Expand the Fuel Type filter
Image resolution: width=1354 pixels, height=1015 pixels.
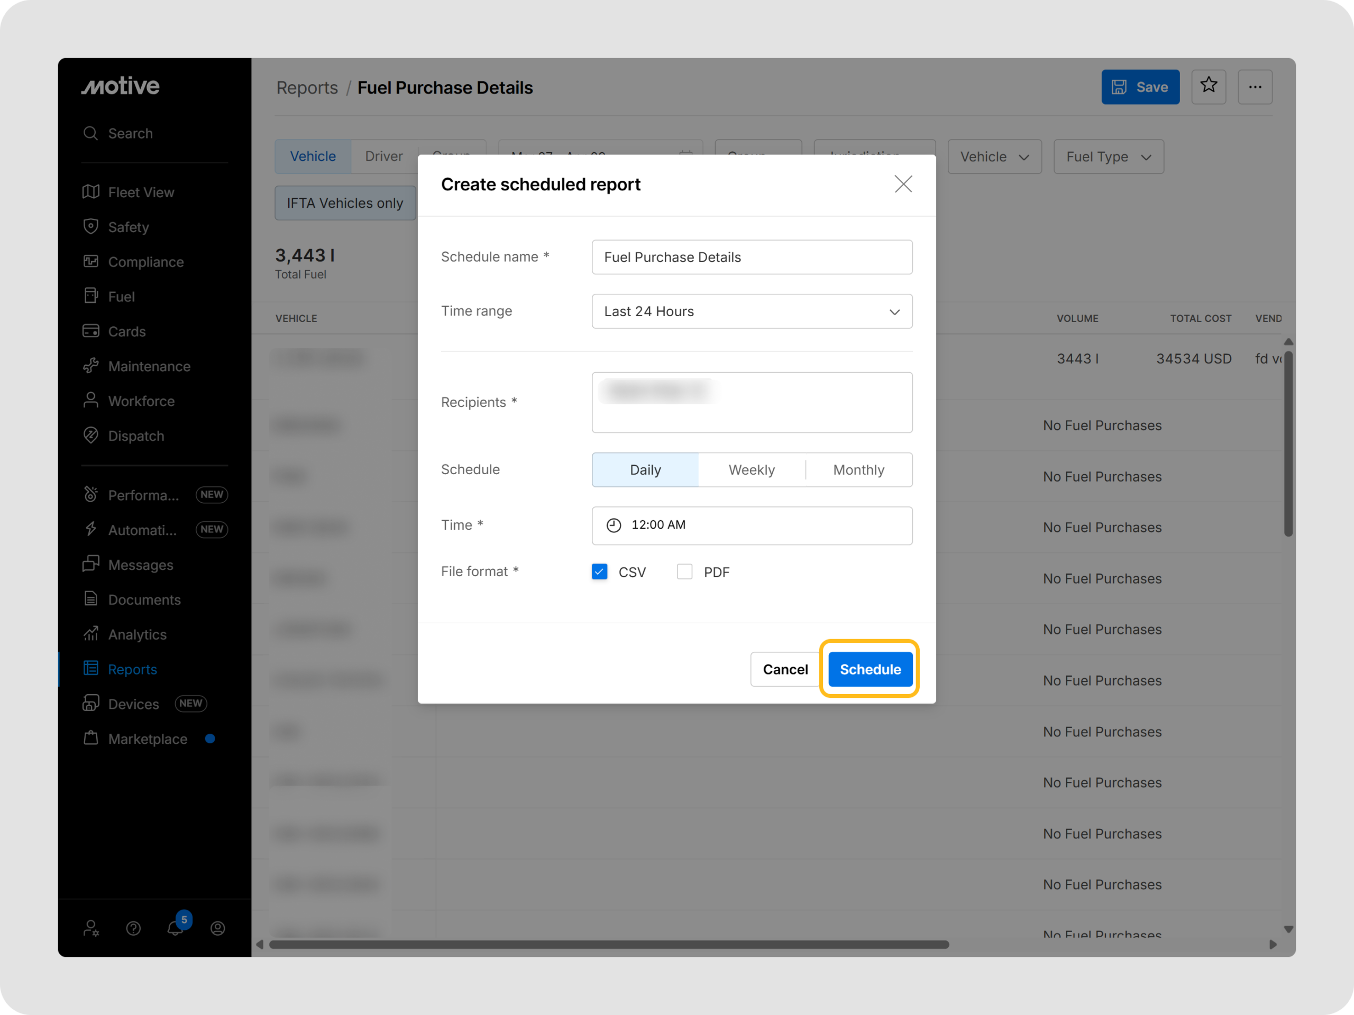click(x=1108, y=156)
